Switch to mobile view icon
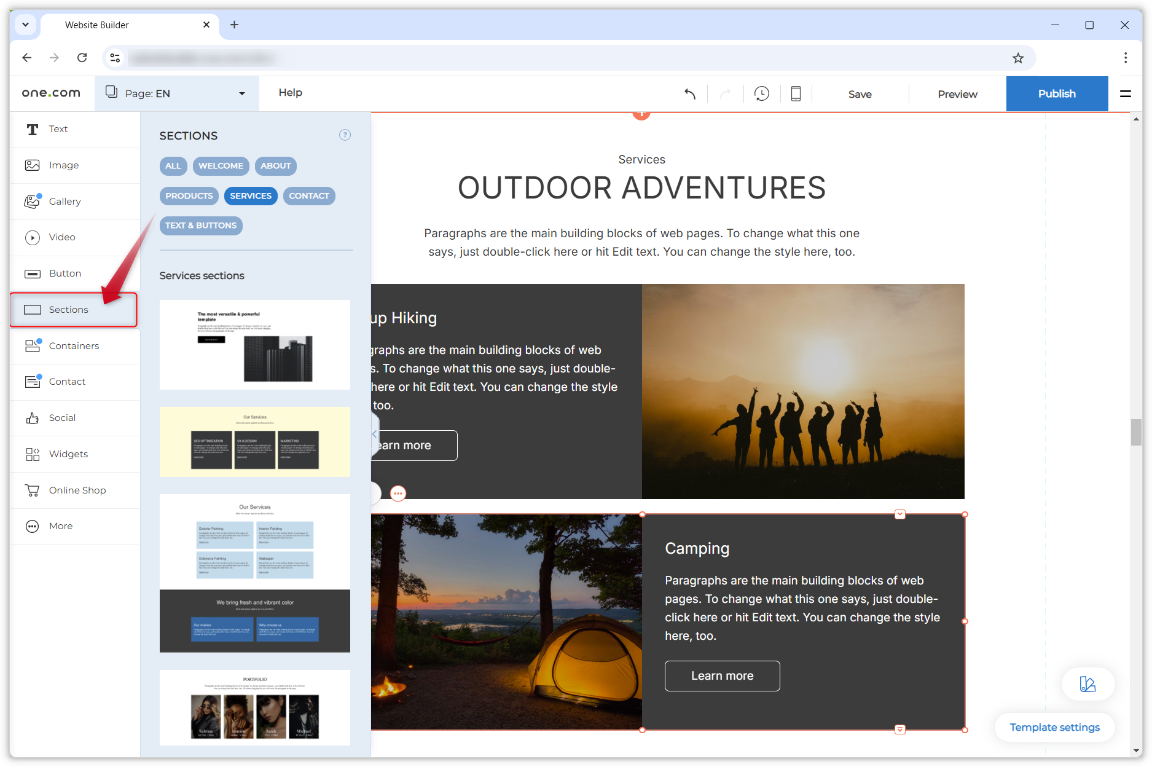The image size is (1152, 767). coord(796,94)
